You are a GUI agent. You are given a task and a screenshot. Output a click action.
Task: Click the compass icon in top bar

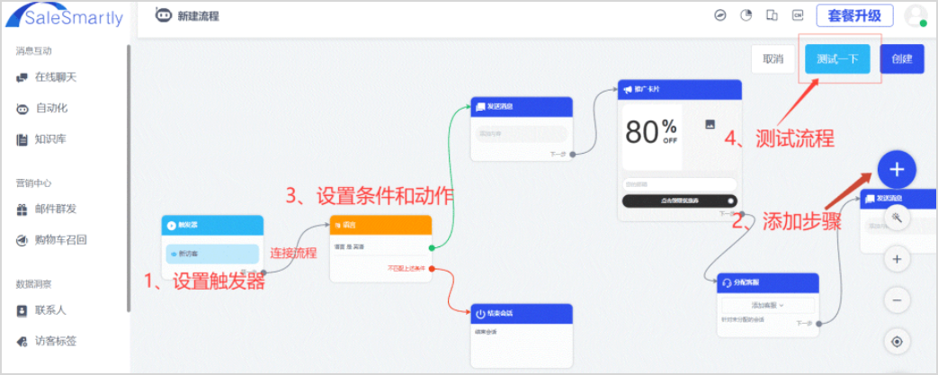[x=721, y=16]
